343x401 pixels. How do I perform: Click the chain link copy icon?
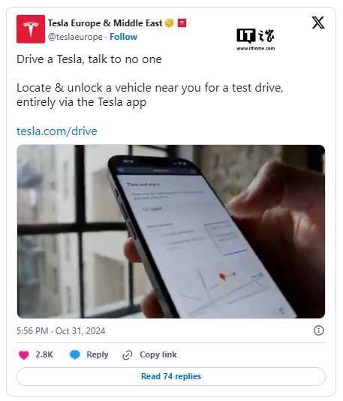tap(128, 355)
